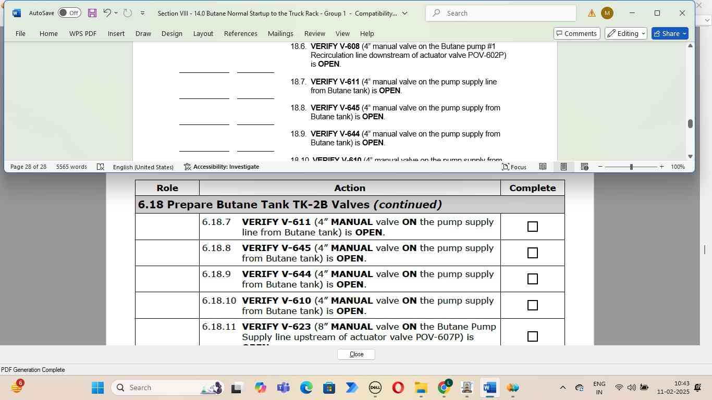The width and height of the screenshot is (712, 400).
Task: Click the spelling proofing icon in status bar
Action: pos(101,167)
